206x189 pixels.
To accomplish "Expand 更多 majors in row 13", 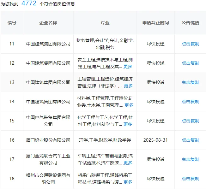I will point(128,86).
